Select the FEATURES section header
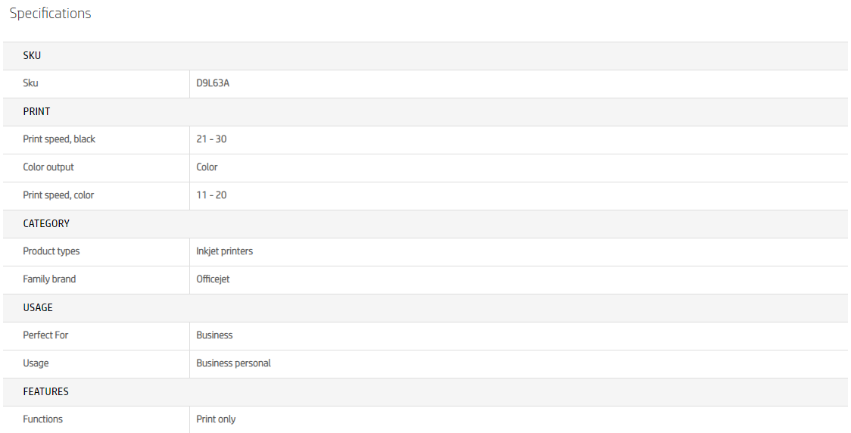Screen dimensions: 851x433 coord(45,391)
